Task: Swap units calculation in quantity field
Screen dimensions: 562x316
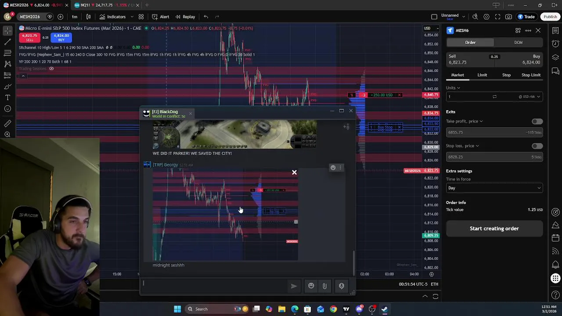Action: click(x=494, y=97)
